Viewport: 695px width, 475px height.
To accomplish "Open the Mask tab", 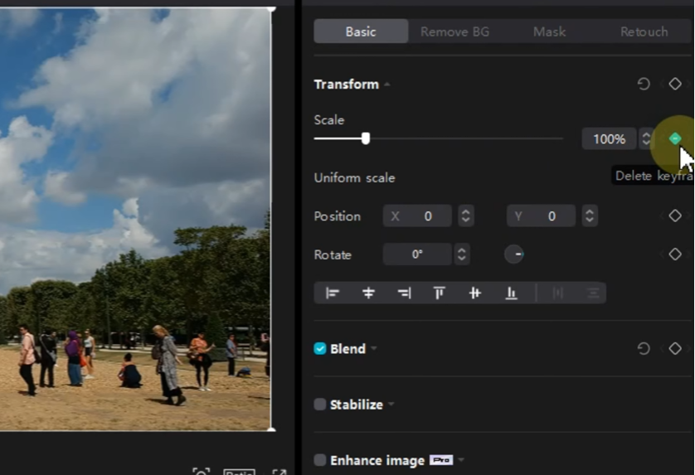I will (549, 32).
